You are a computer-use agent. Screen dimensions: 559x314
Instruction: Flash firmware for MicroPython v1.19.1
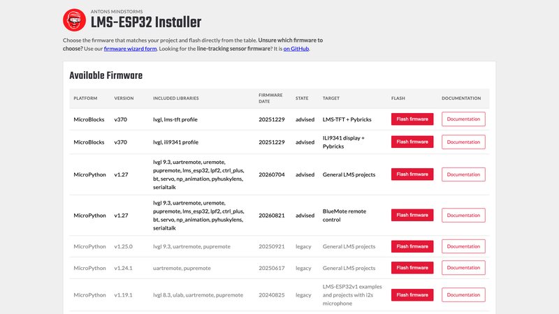pos(412,294)
